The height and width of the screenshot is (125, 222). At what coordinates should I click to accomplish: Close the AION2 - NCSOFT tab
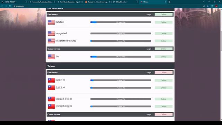(x=26, y=2)
